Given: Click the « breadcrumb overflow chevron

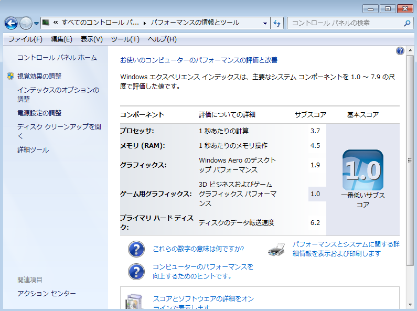Looking at the screenshot, I should pyautogui.click(x=56, y=23).
